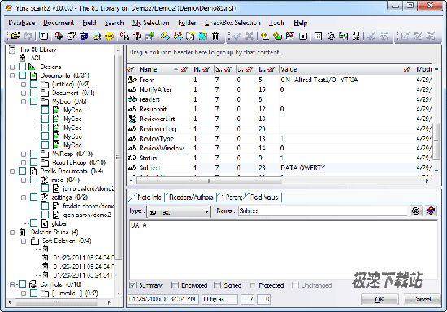
Task: Click the Cancel button
Action: 422,299
